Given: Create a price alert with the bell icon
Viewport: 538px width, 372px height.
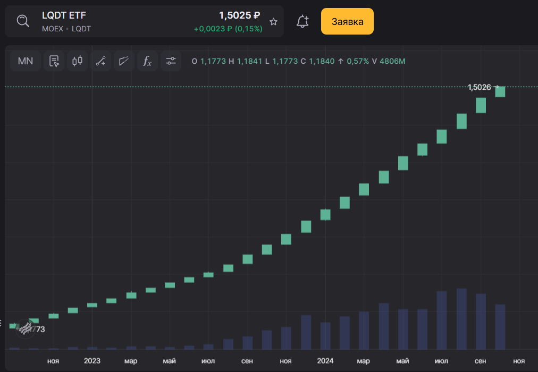Looking at the screenshot, I should (302, 21).
